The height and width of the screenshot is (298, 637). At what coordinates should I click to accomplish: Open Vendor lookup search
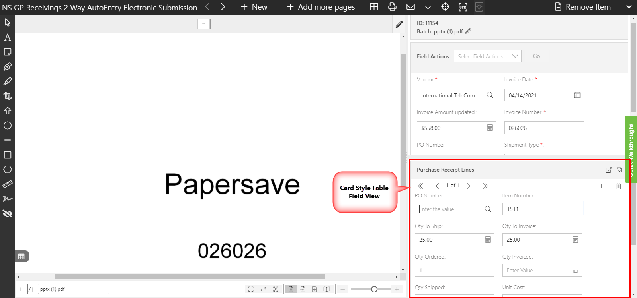pos(490,95)
